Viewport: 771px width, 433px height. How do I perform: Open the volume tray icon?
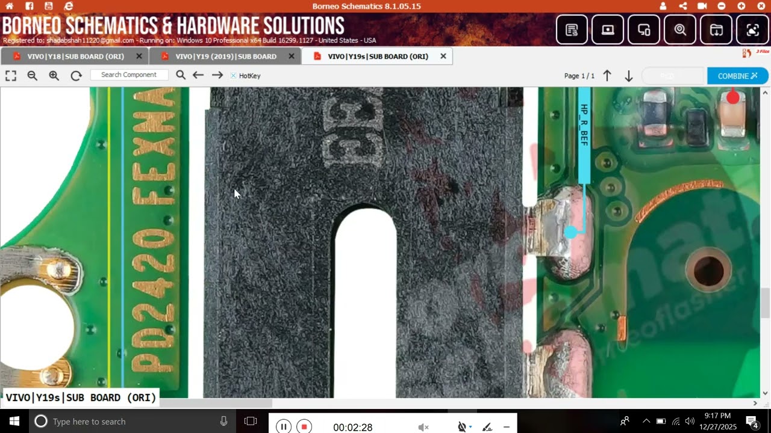click(x=690, y=421)
